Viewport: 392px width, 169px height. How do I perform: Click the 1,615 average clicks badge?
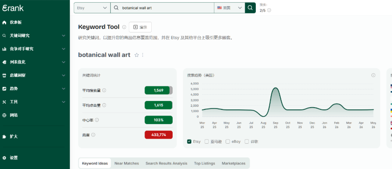pos(158,105)
